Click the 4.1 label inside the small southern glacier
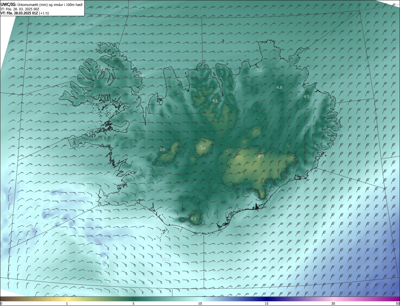400x306 pixels. 193,219
